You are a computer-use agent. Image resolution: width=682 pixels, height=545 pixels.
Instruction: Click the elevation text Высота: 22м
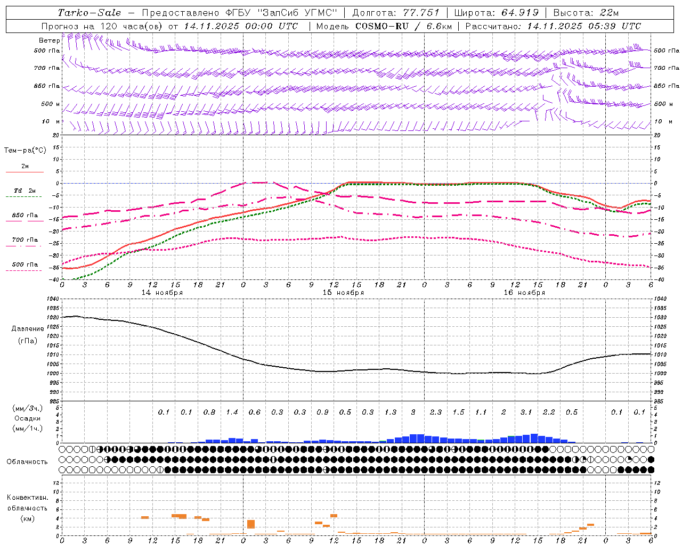click(586, 13)
